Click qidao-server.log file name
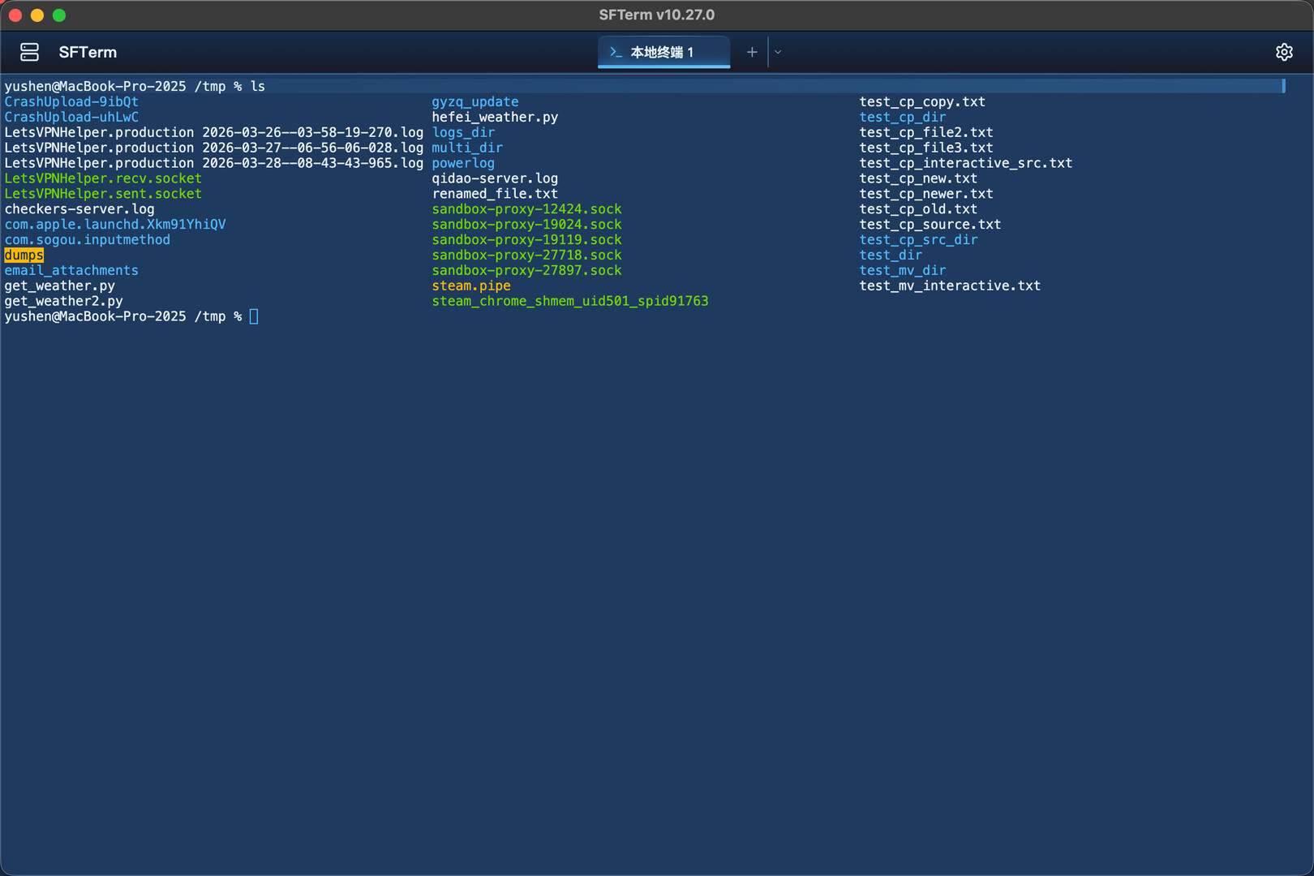 [495, 178]
